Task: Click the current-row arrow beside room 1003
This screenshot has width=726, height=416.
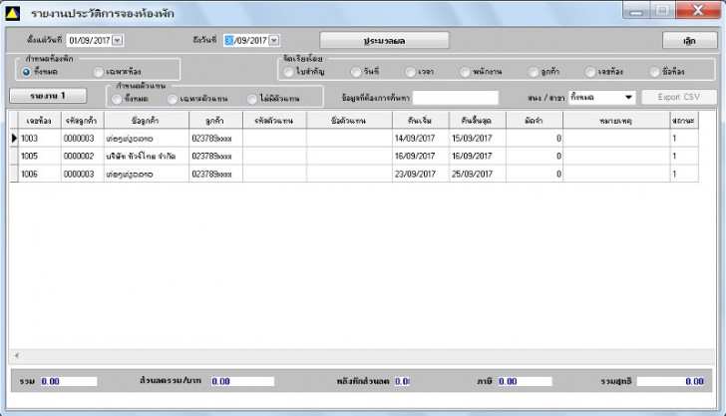Action: [x=14, y=138]
